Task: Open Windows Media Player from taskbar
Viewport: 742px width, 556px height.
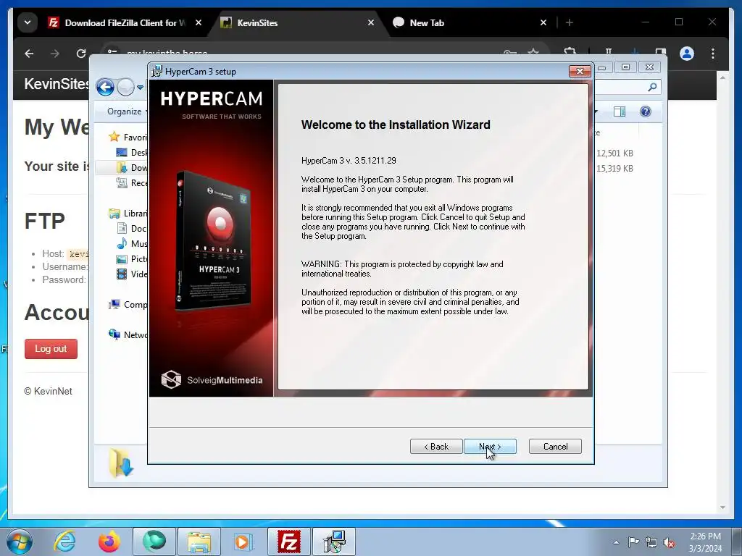Action: 243,542
